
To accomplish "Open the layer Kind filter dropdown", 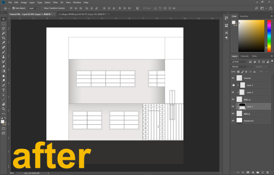I will [239, 62].
